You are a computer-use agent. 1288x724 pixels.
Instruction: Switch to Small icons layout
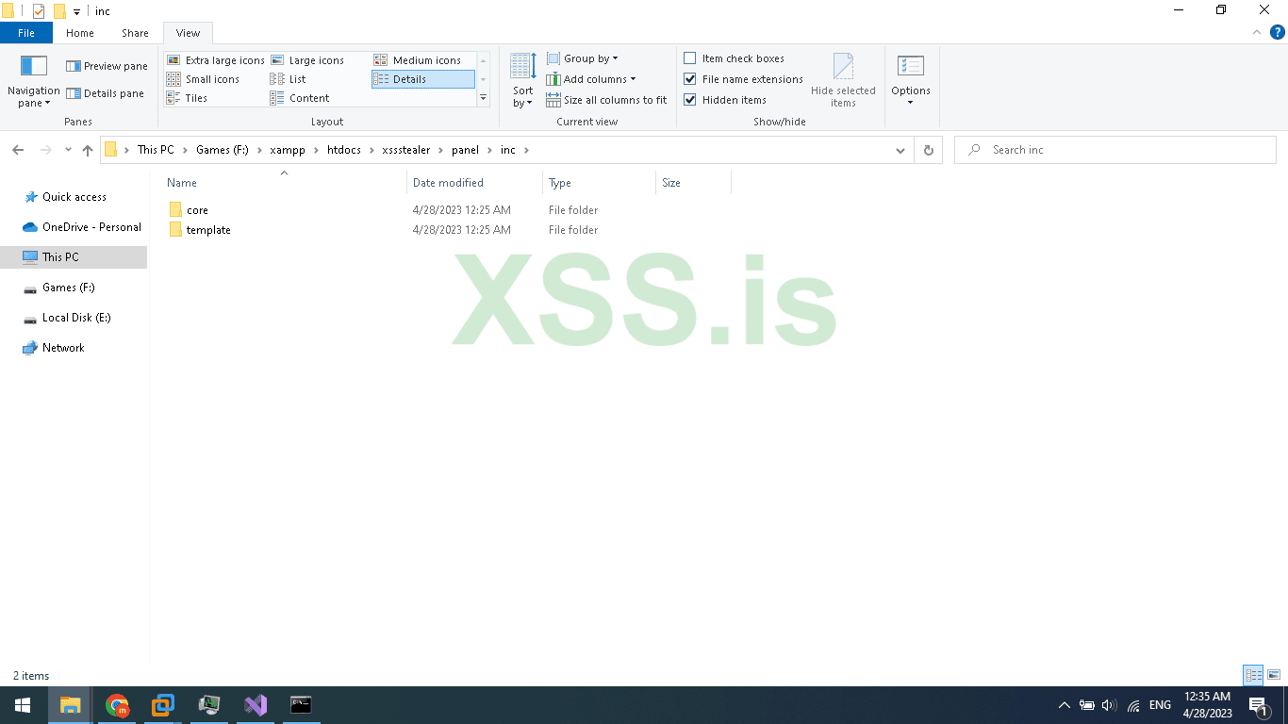[x=204, y=79]
